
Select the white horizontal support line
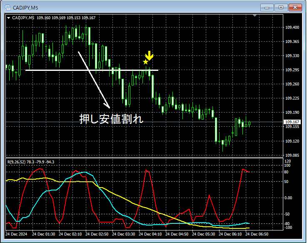92,70
